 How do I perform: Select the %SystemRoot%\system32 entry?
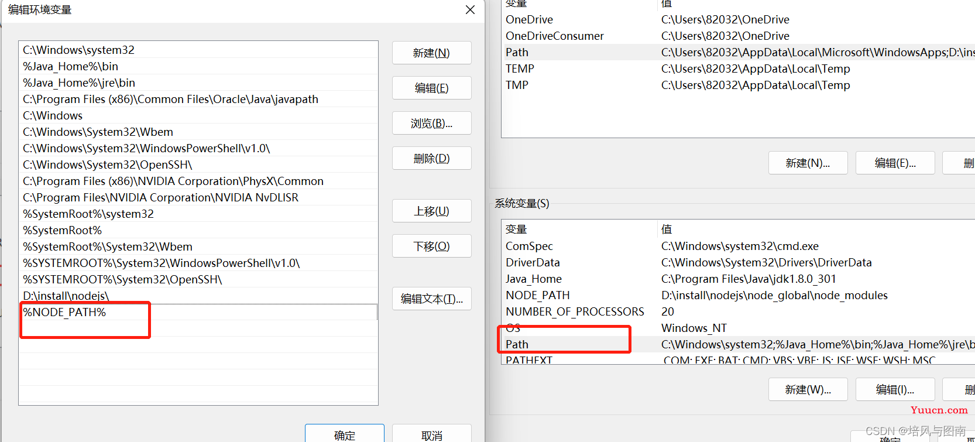(198, 214)
